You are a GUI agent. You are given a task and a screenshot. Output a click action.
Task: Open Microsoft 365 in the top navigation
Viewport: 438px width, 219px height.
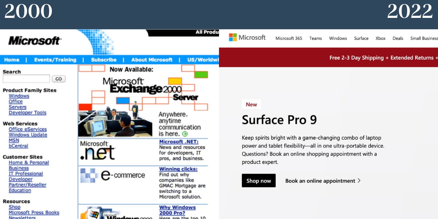coord(289,38)
